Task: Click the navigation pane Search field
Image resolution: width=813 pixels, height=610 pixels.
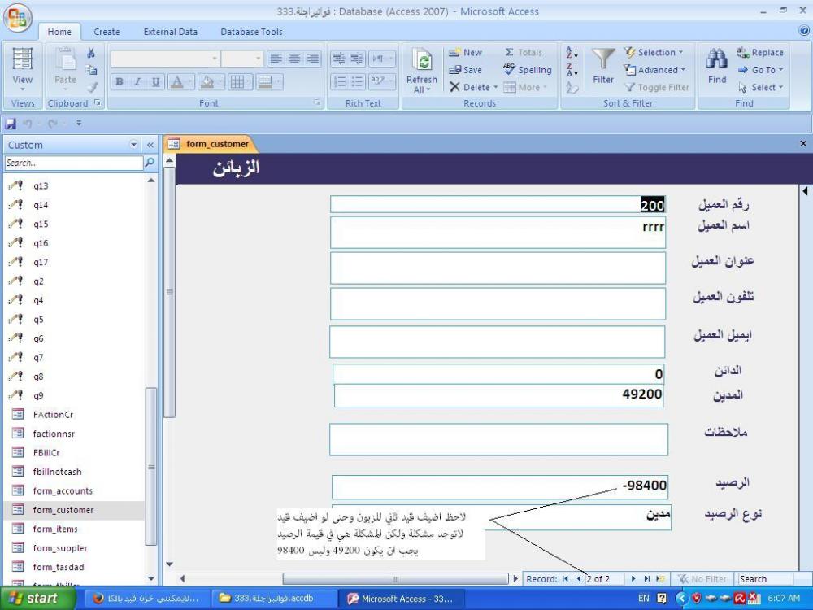Action: 74,163
